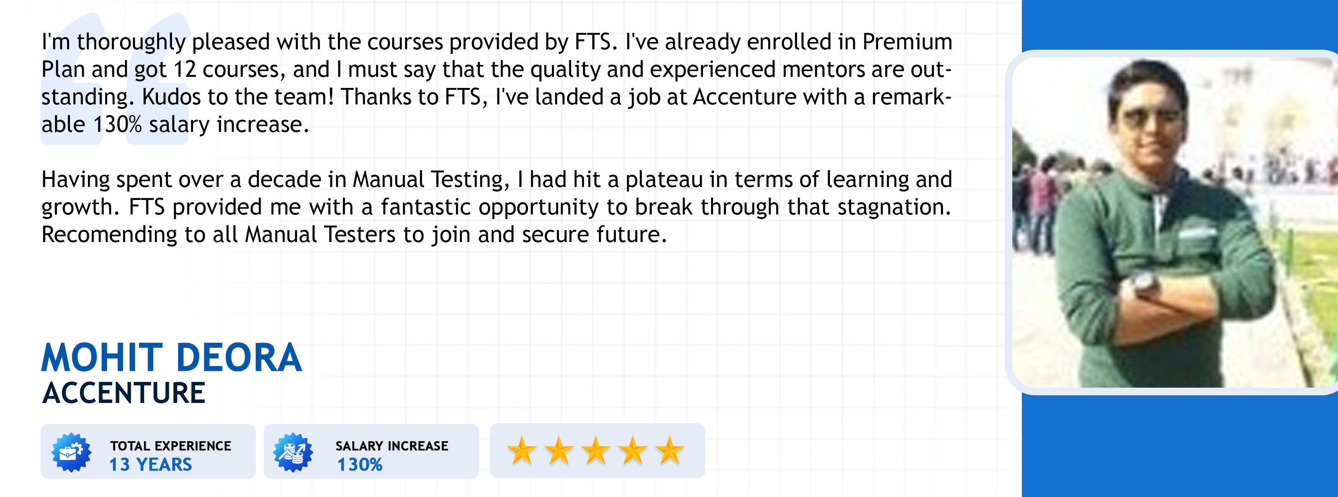Select the second gold rating star
Screen dimensions: 1338x497
pos(559,450)
